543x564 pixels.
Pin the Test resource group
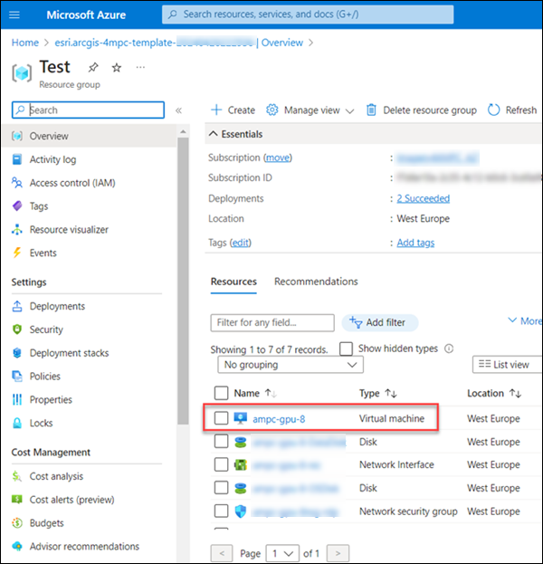point(93,67)
